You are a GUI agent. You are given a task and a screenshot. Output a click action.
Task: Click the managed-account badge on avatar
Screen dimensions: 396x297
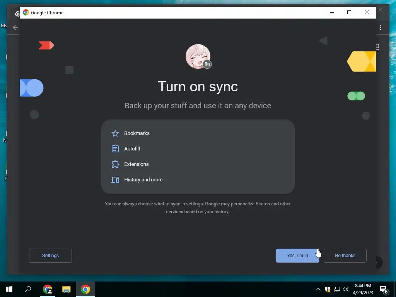coord(207,64)
